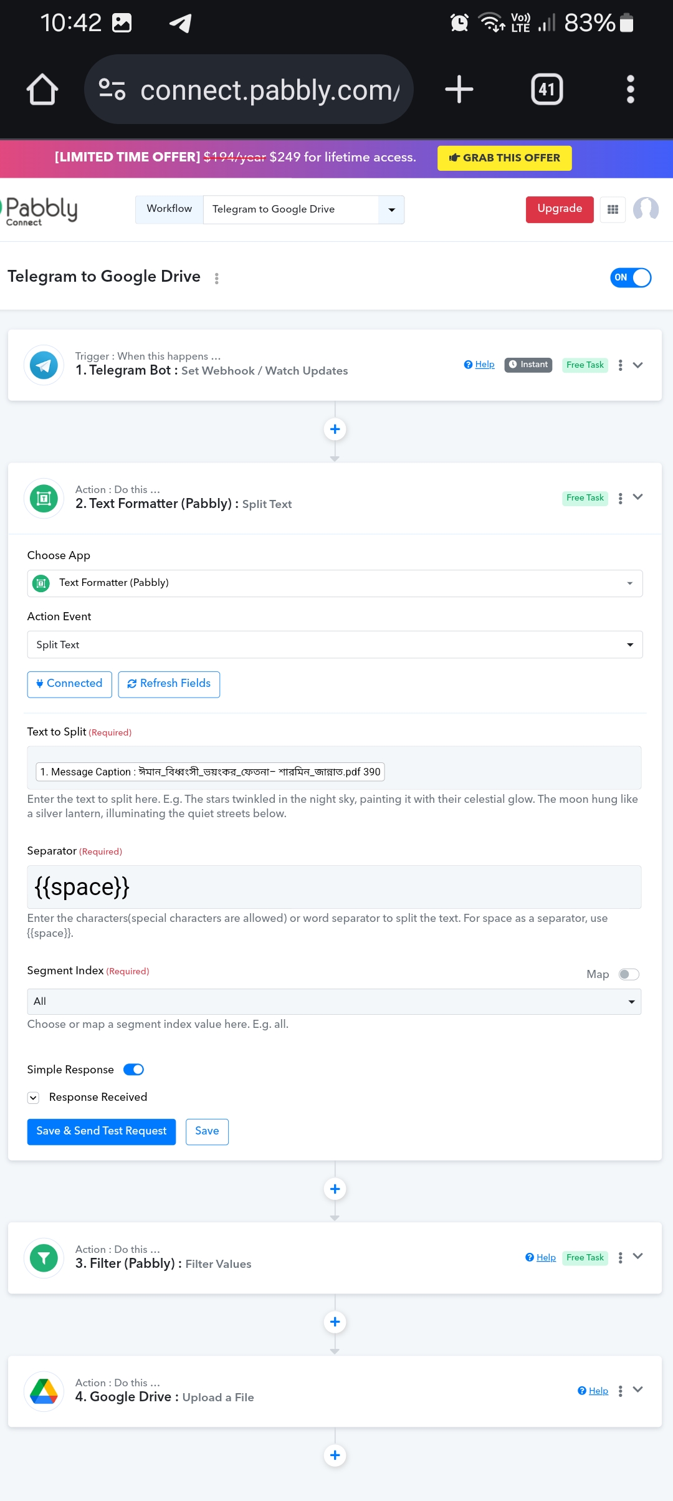673x1501 pixels.
Task: Click Free Task badge on Text Formatter step
Action: 585,498
